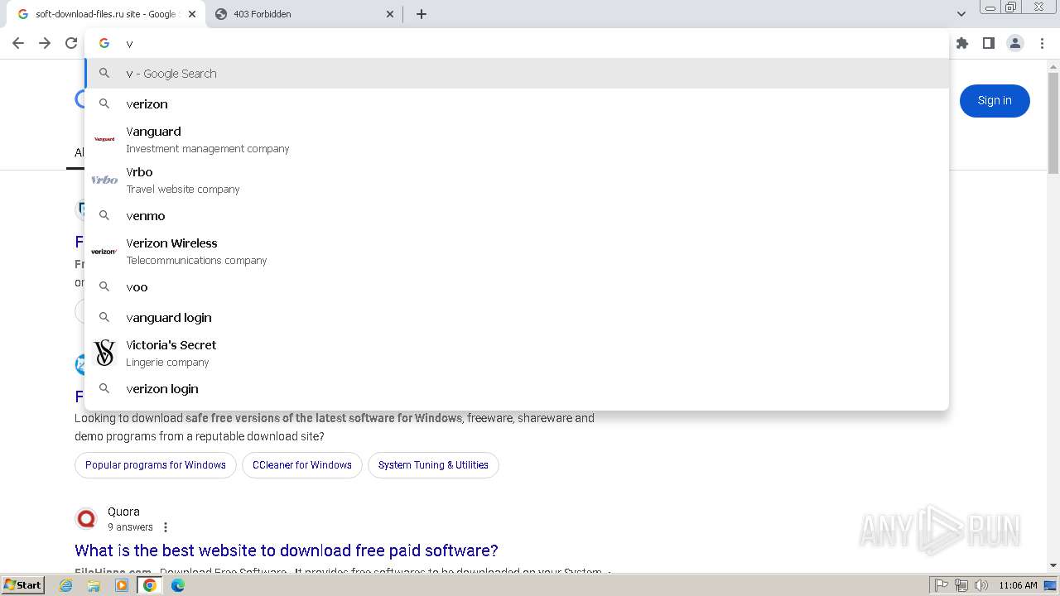Open the Chrome profile avatar
Screen dimensions: 1060x596
pos(1015,43)
